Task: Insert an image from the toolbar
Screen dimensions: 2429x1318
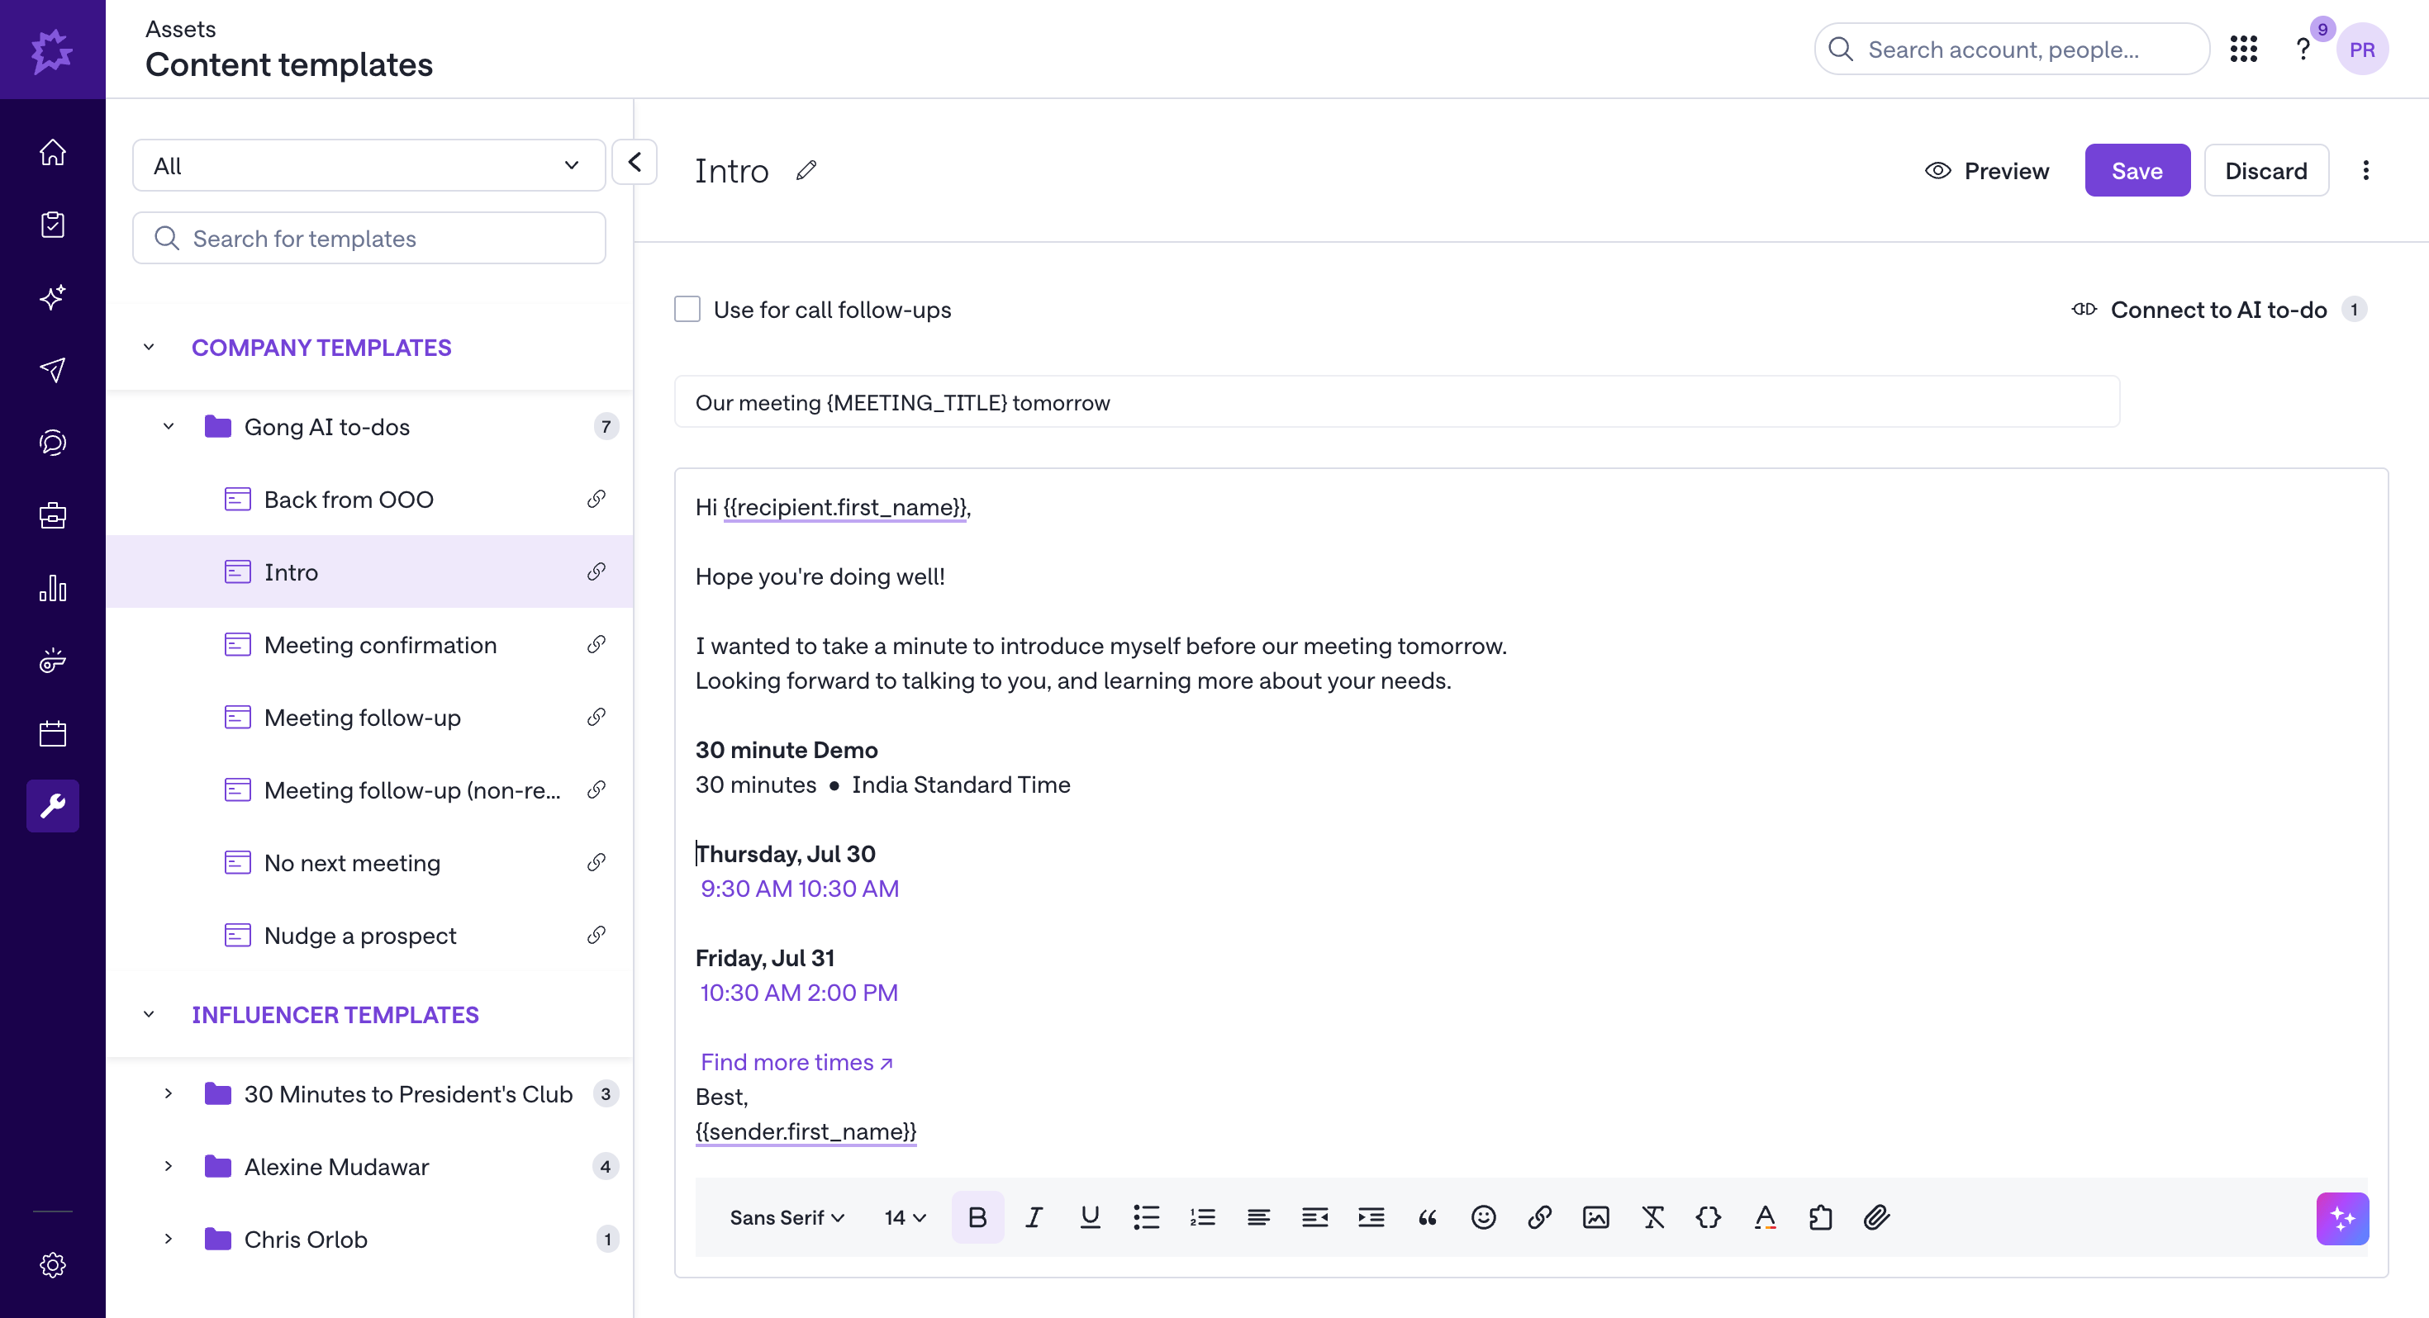Action: [x=1596, y=1217]
